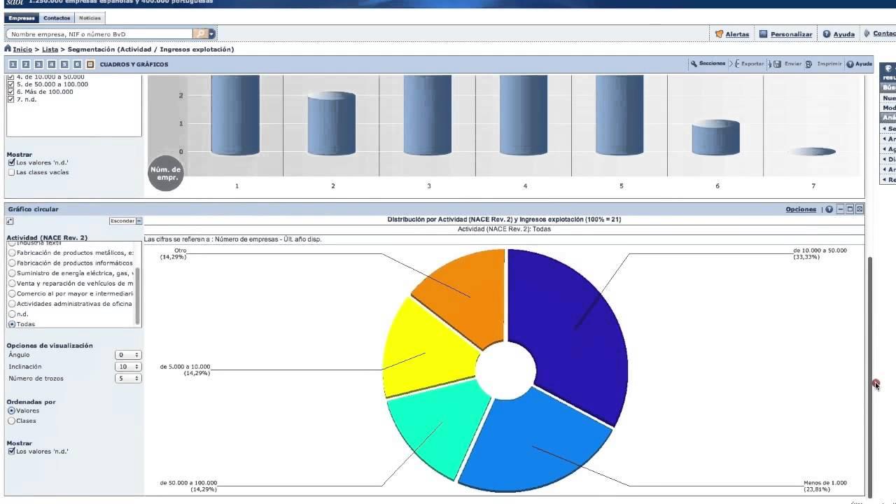Uncheck '6. Más de 100.000' checkbox
This screenshot has height=504, width=896.
pos(10,92)
